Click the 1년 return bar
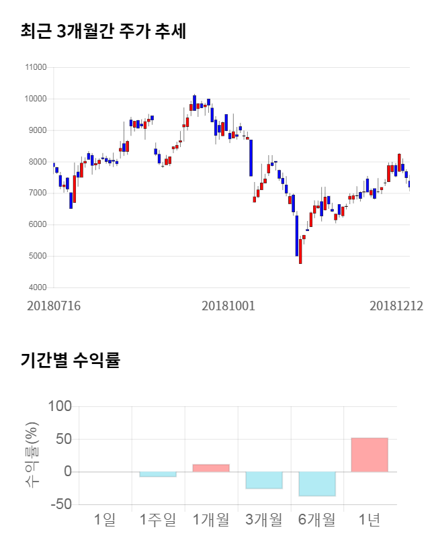This screenshot has width=430, height=544. [x=370, y=455]
